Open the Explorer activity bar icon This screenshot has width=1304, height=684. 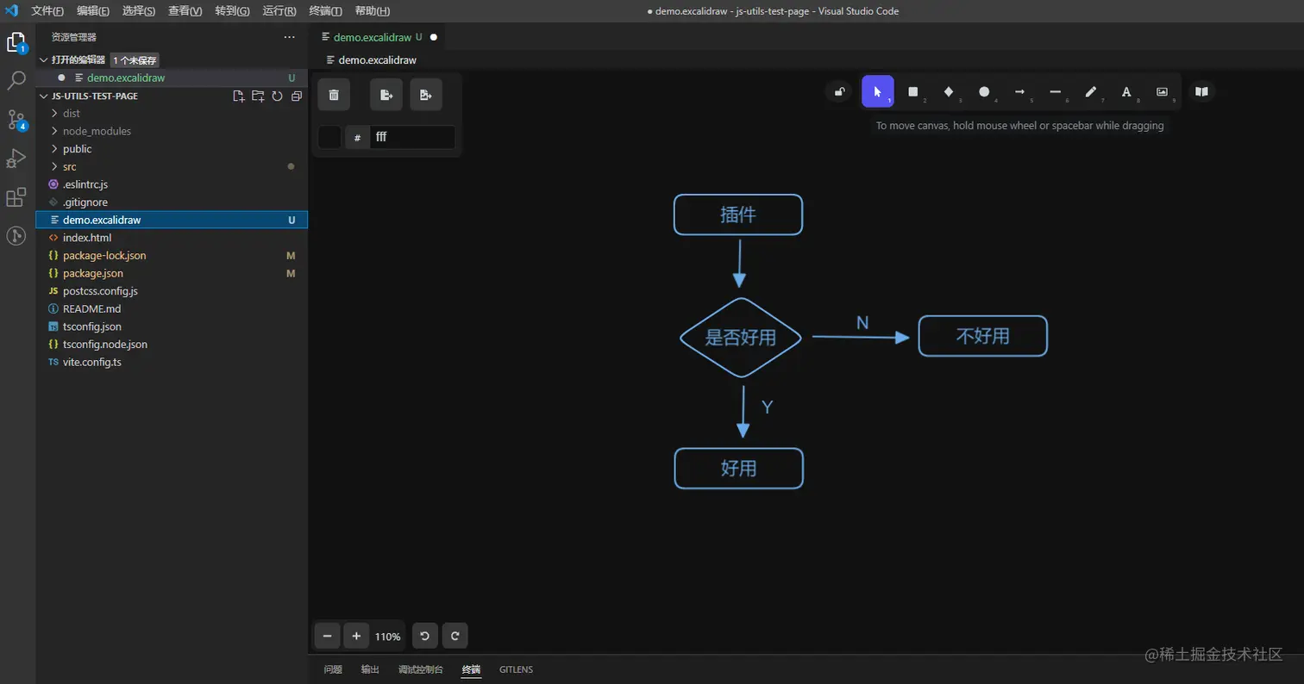point(16,42)
